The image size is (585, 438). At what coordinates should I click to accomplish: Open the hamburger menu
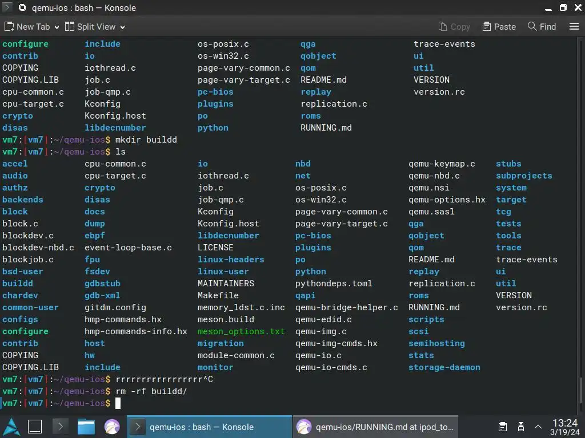(574, 26)
